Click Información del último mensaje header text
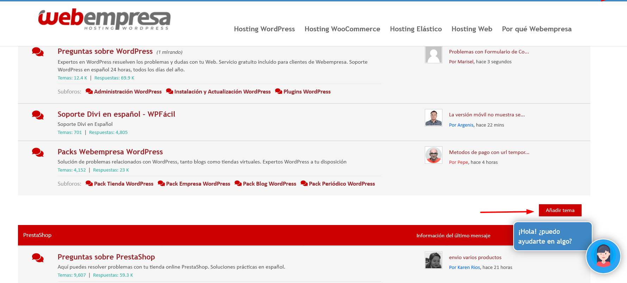This screenshot has height=283, width=627. point(453,236)
